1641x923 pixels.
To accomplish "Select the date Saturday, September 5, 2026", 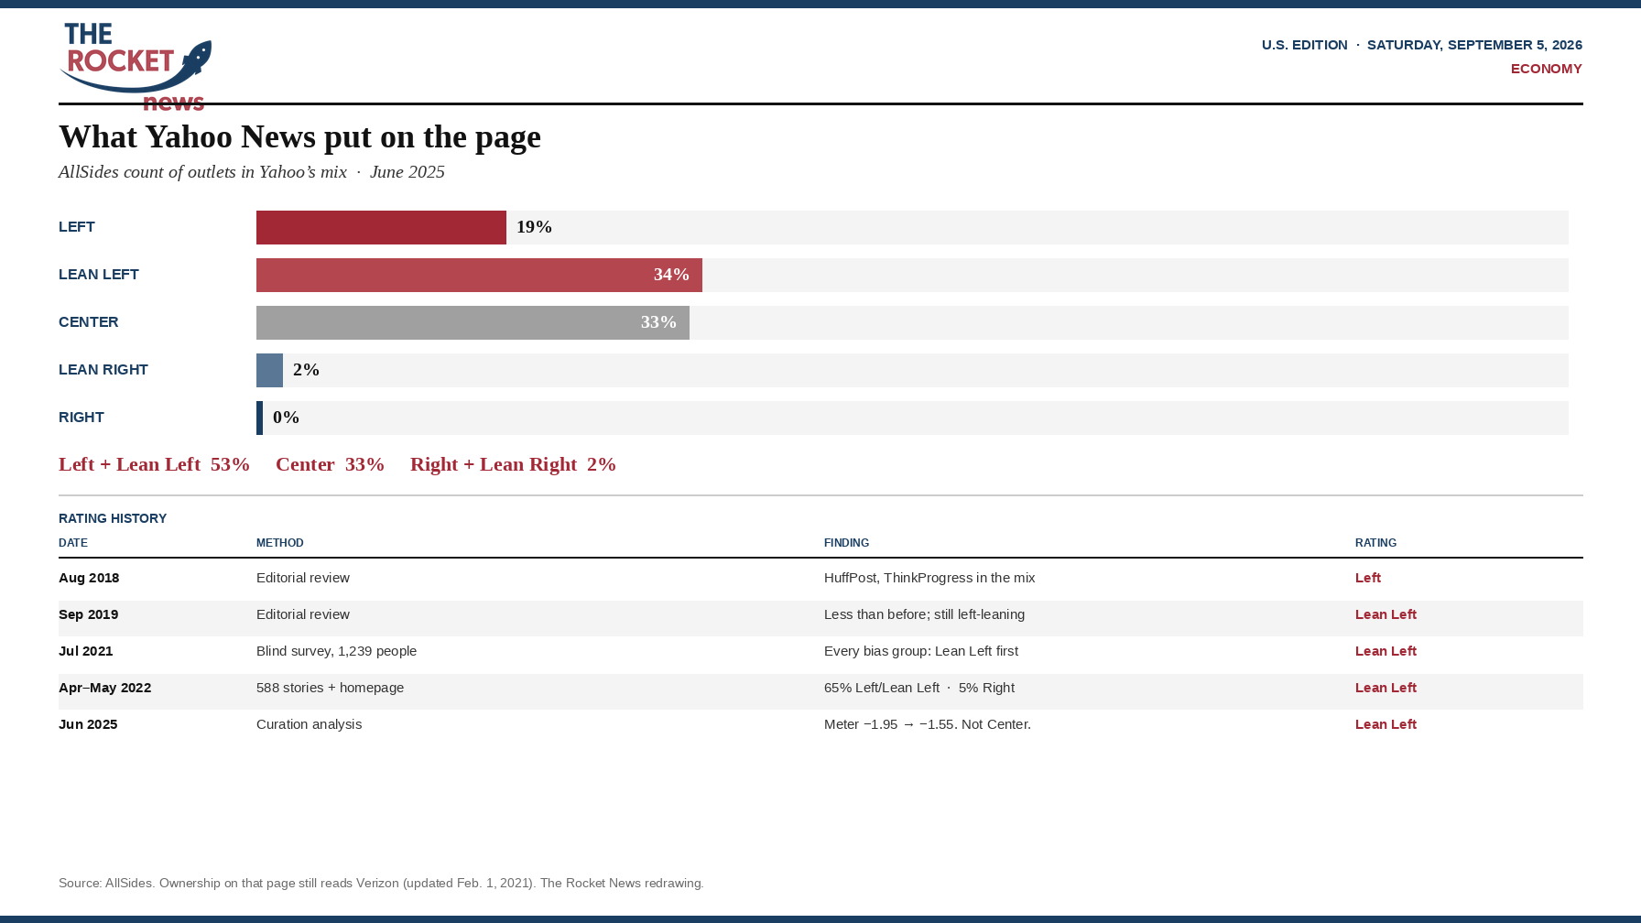I will (1474, 45).
